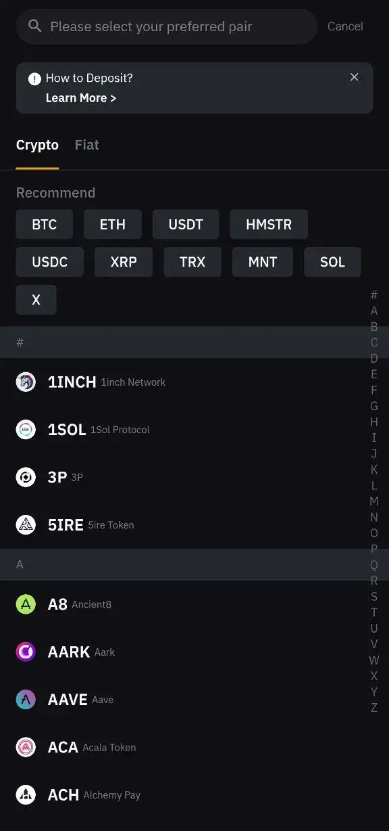Select the Acala Token icon
The width and height of the screenshot is (389, 831).
[x=26, y=747]
